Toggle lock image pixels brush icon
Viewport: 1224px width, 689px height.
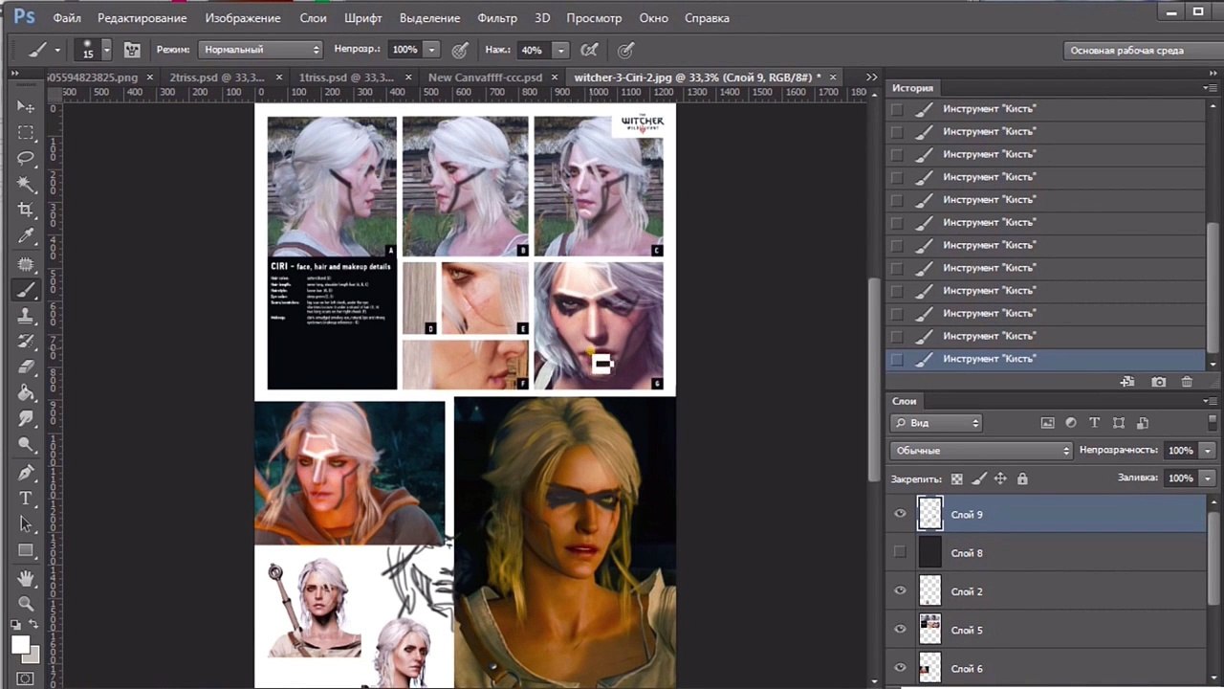point(978,478)
